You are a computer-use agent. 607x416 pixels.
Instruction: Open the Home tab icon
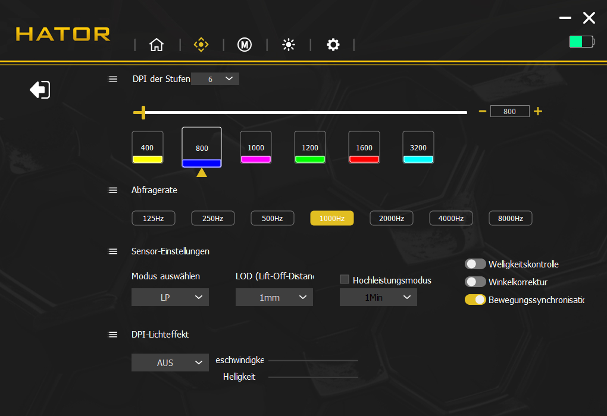(157, 45)
